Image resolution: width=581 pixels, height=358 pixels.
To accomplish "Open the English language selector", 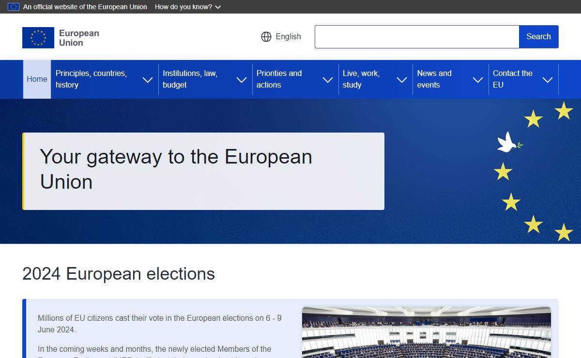I will coord(281,37).
